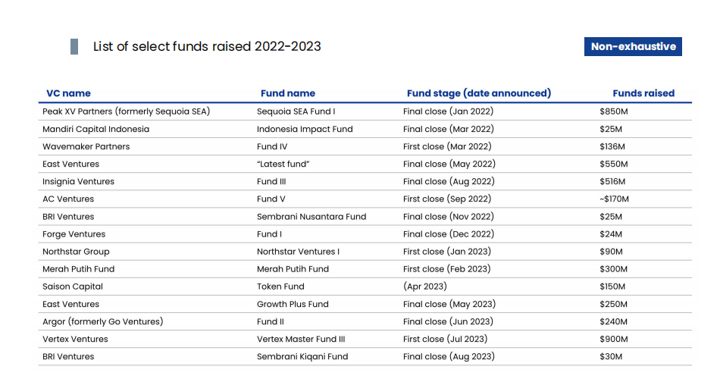
Task: Click the $90M amount
Action: tap(611, 252)
